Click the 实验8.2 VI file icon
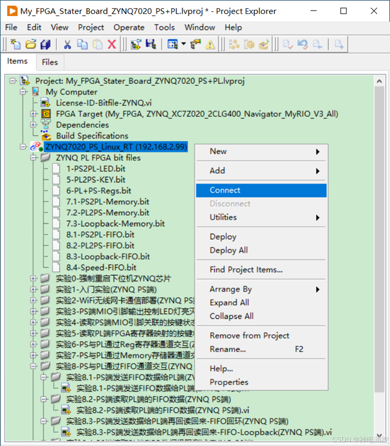This screenshot has width=390, height=446. [x=66, y=410]
